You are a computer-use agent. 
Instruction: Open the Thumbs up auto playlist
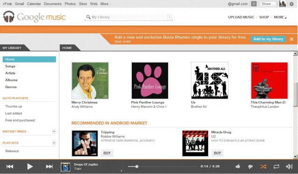14,107
